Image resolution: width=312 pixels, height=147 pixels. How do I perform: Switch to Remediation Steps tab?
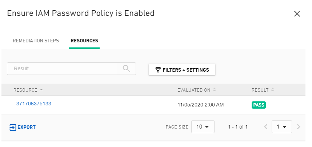[36, 41]
